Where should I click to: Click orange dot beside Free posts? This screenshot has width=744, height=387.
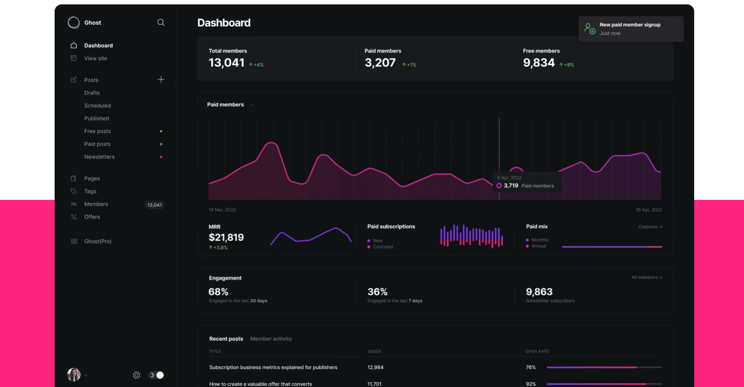click(161, 131)
